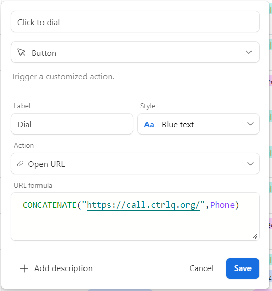Open the Blue text style dropdown
The height and width of the screenshot is (291, 272).
pos(198,124)
